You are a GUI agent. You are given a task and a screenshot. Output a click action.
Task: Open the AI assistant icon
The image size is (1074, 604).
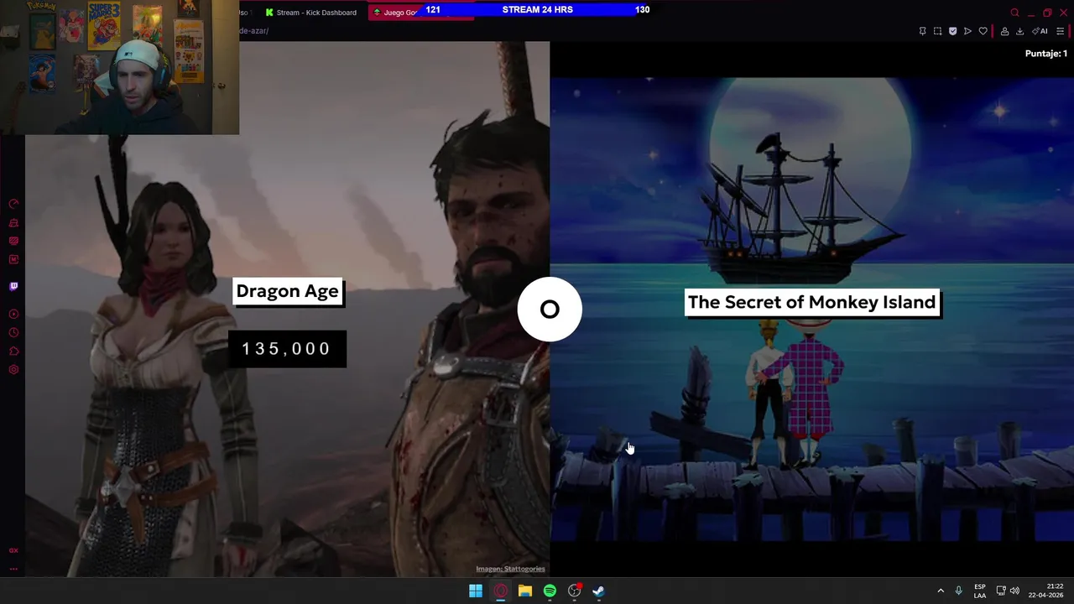[x=1040, y=31]
